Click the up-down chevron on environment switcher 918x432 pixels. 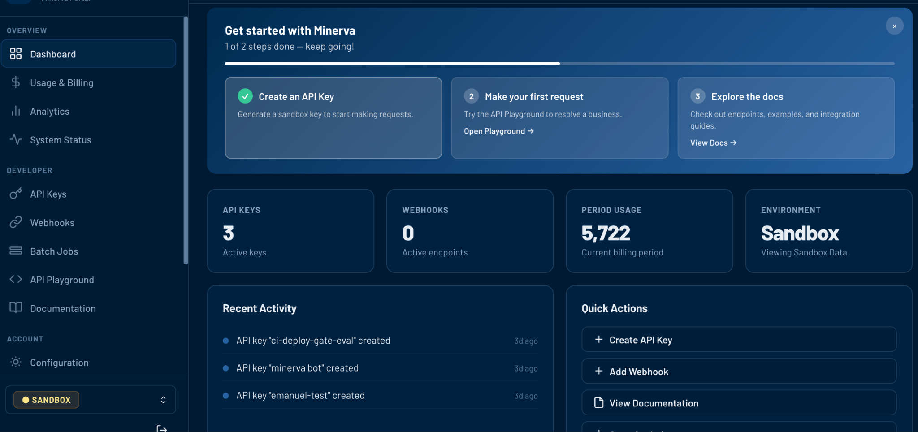click(x=163, y=400)
